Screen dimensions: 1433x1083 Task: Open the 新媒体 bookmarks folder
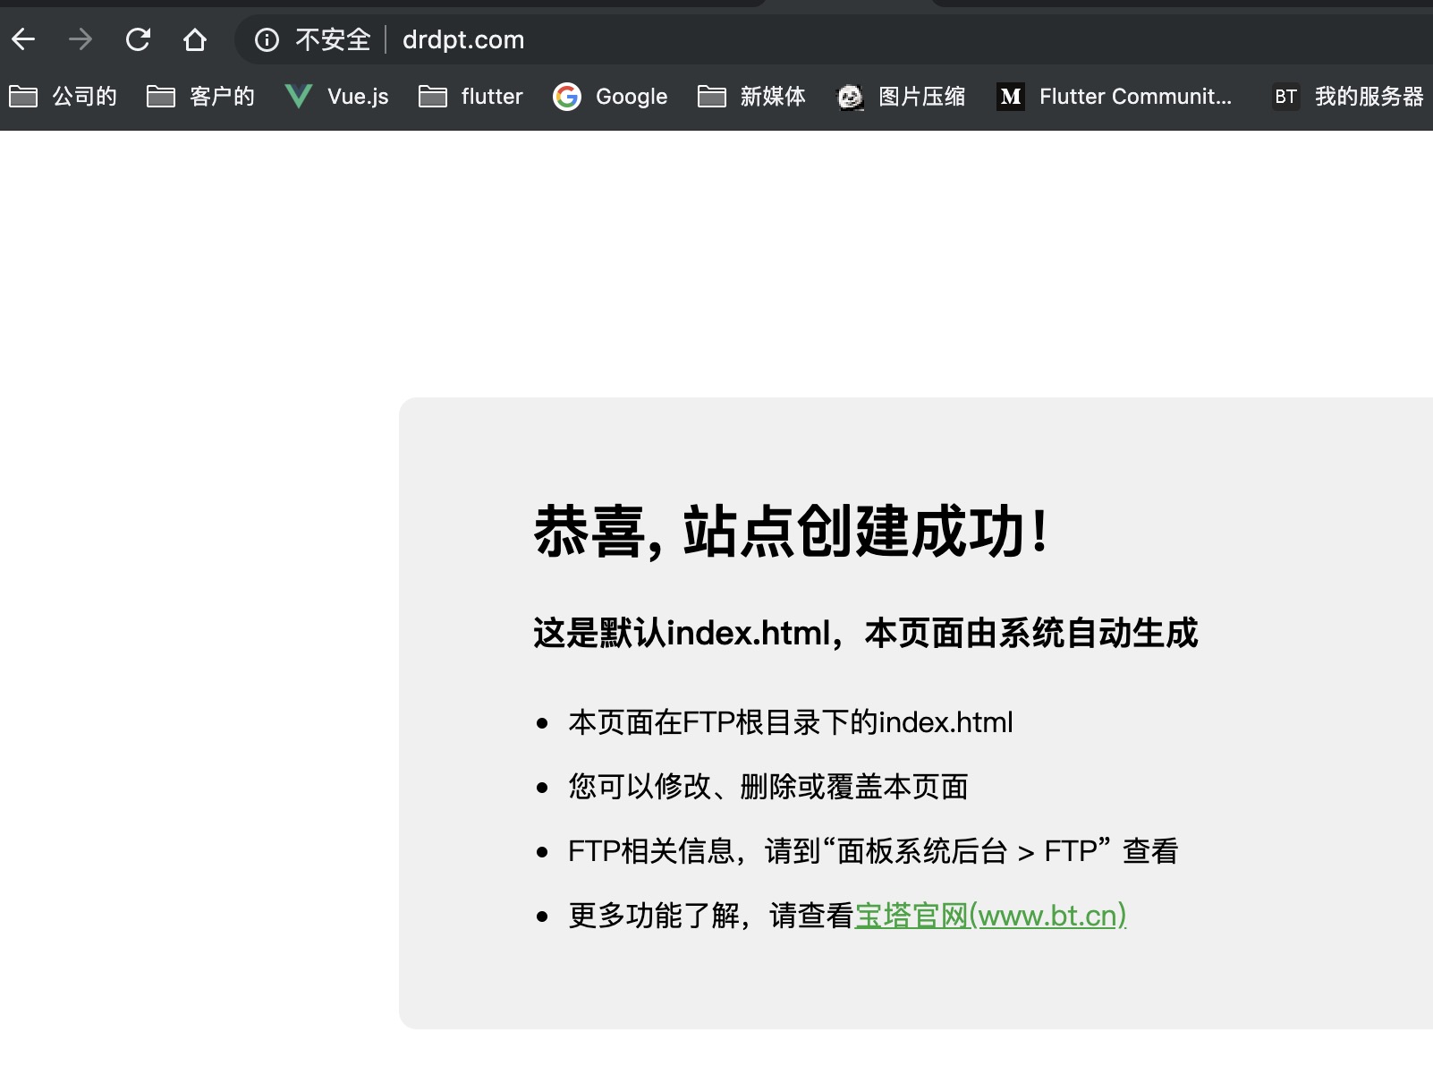pyautogui.click(x=751, y=96)
